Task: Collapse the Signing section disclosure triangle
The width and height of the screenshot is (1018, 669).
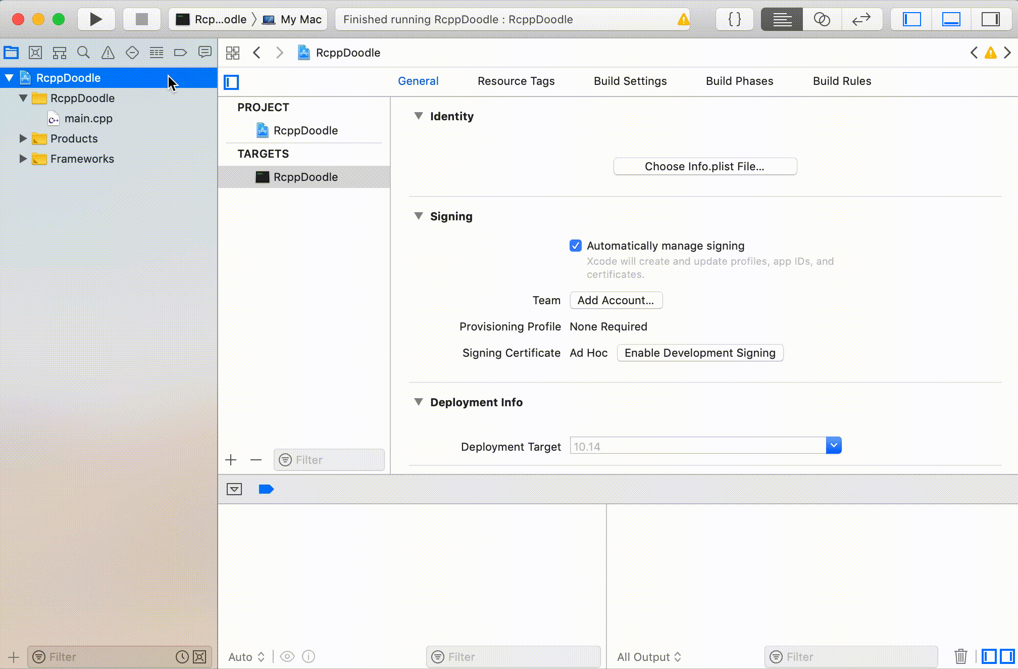Action: click(419, 216)
